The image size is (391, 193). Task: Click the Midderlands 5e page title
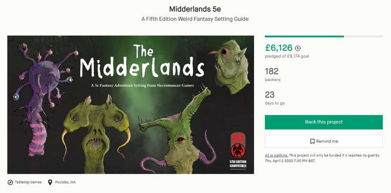(195, 9)
